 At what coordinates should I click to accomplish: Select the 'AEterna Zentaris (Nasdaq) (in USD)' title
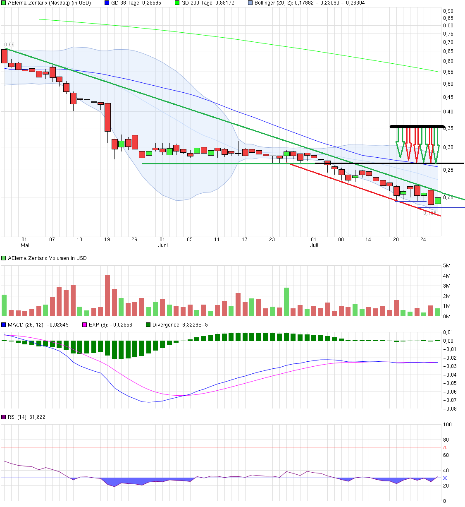pyautogui.click(x=49, y=3)
